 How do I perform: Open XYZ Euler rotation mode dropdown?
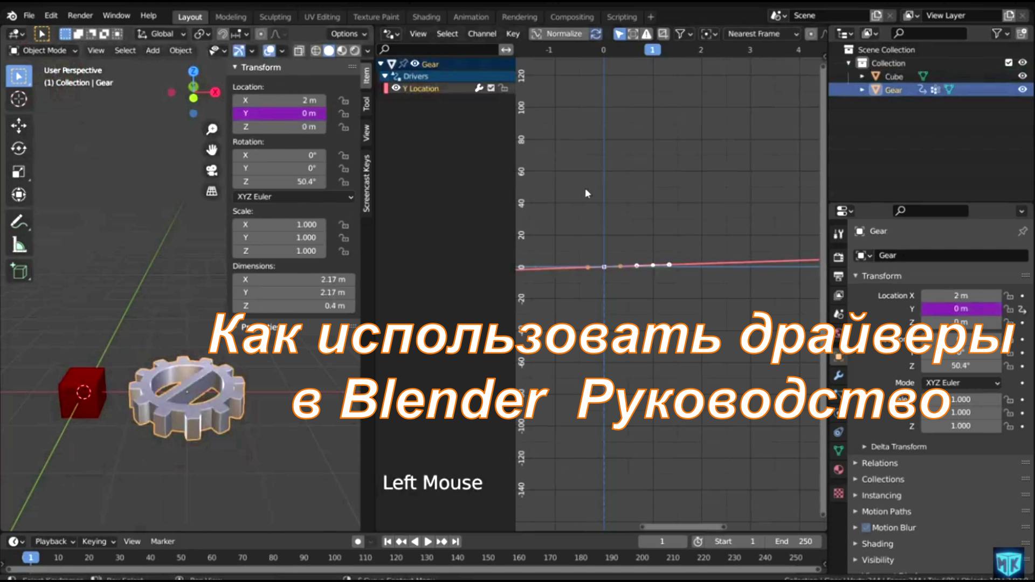pyautogui.click(x=294, y=197)
